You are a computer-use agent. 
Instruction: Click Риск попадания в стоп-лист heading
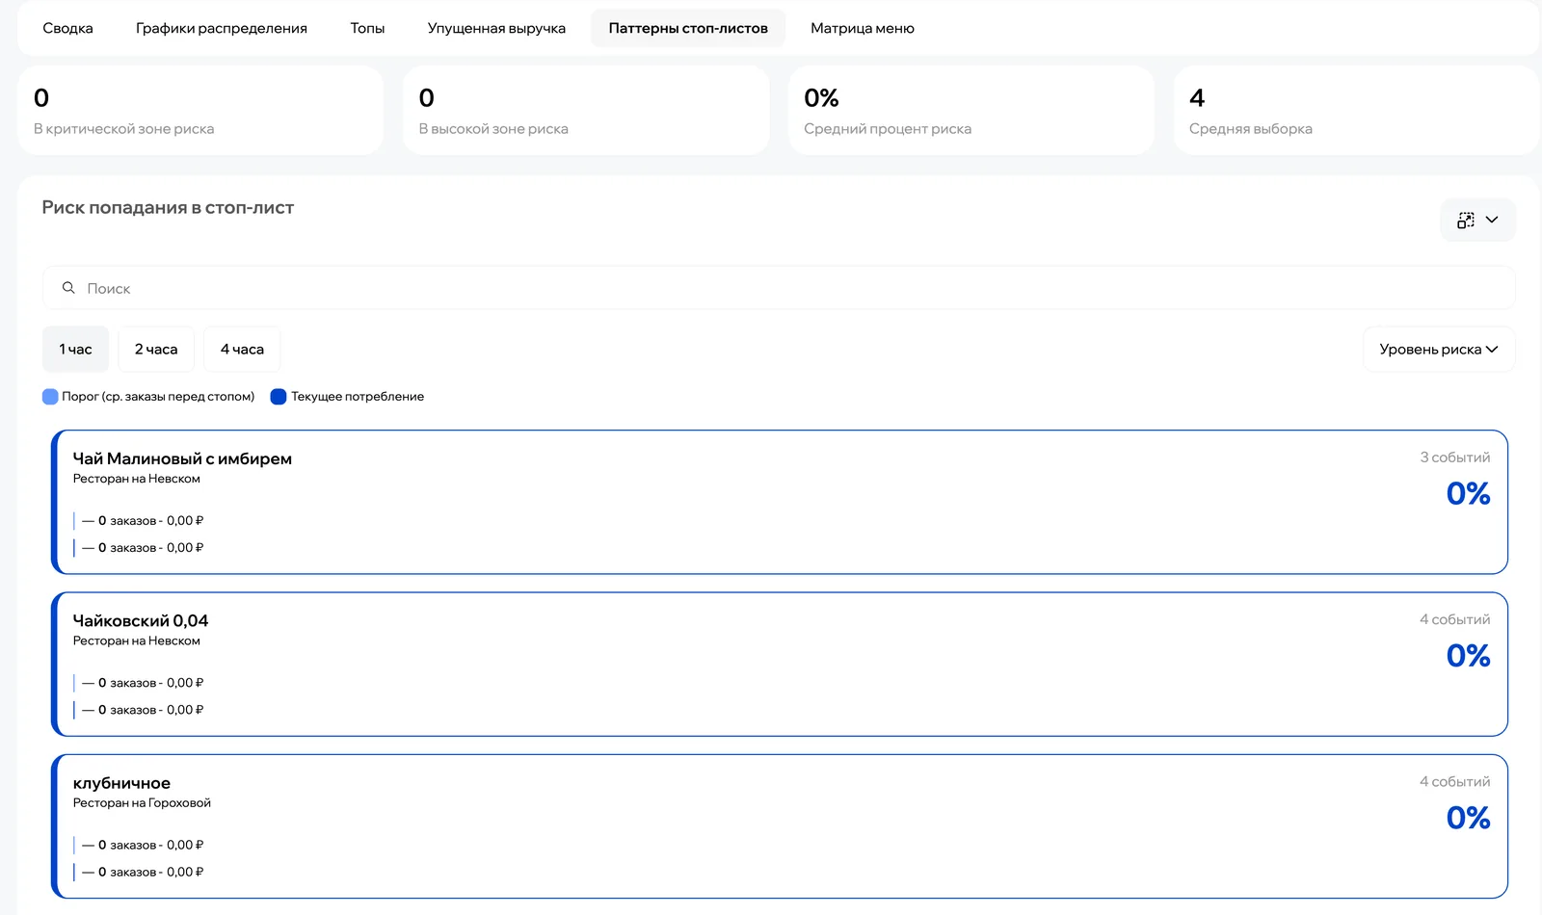point(168,207)
